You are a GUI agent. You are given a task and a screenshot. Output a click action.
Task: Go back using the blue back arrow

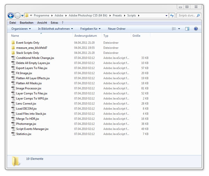tap(11, 16)
